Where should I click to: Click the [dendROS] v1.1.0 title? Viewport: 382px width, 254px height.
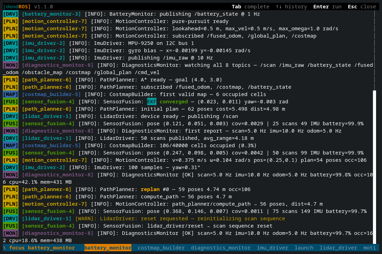pyautogui.click(x=28, y=7)
